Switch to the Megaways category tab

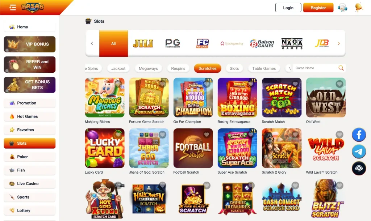click(x=148, y=68)
